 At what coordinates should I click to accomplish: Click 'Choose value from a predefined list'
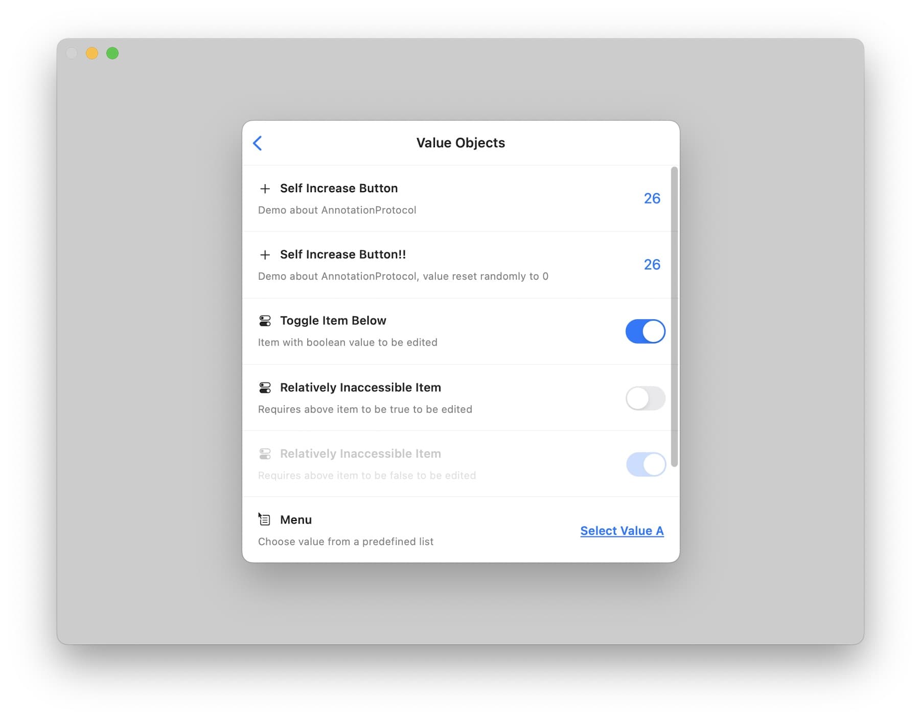point(346,542)
